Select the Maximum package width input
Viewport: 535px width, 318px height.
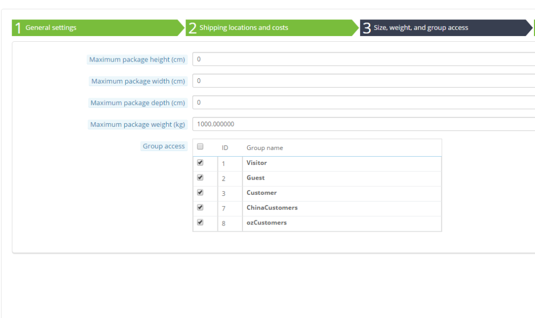tap(313, 81)
